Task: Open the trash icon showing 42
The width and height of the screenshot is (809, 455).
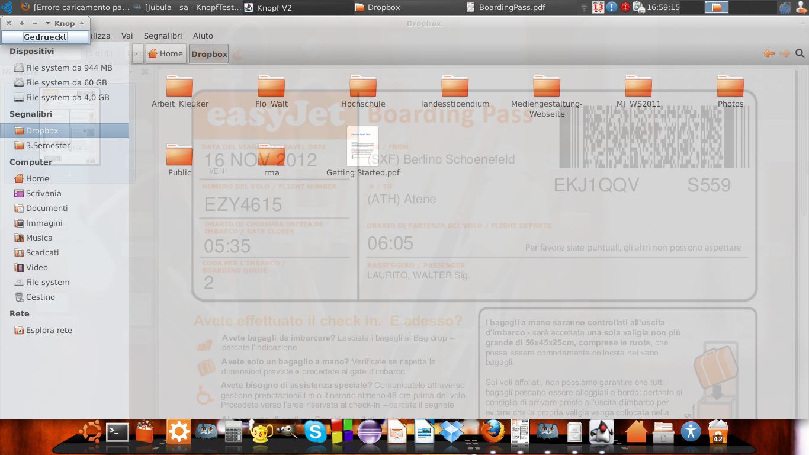Action: 718,432
